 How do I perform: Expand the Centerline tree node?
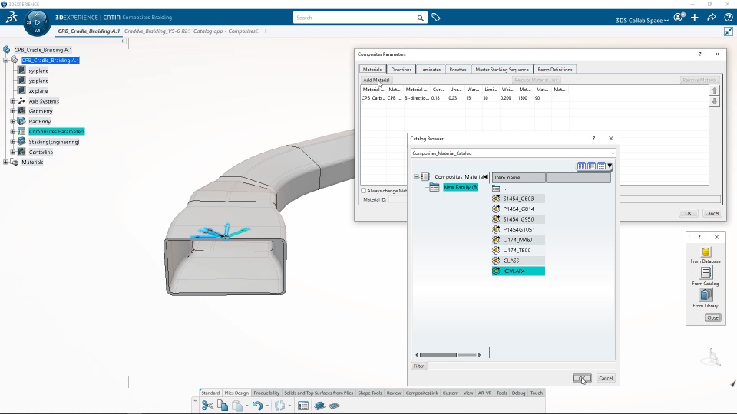pos(13,152)
